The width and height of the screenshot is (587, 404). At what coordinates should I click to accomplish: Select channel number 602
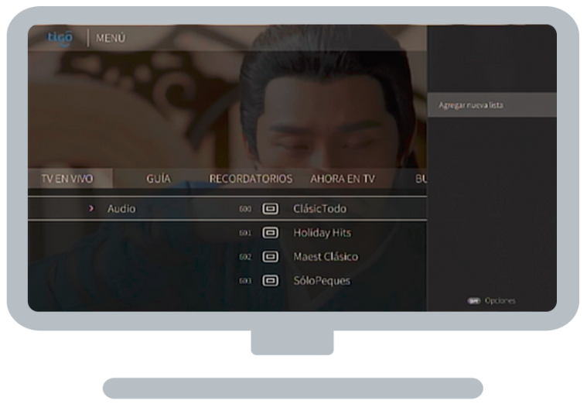click(x=245, y=257)
